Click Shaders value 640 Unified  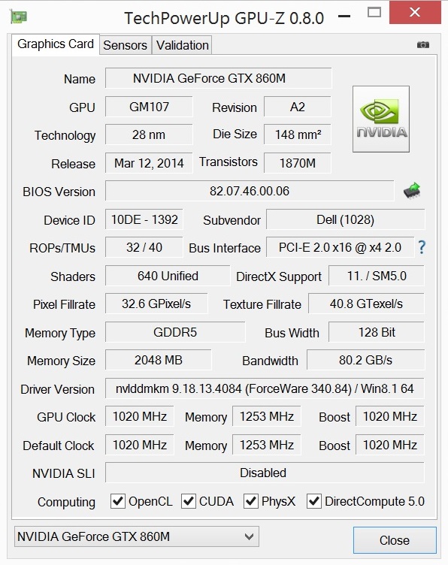[168, 276]
